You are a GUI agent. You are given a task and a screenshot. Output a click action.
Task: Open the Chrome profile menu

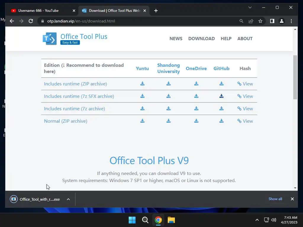tap(282, 21)
